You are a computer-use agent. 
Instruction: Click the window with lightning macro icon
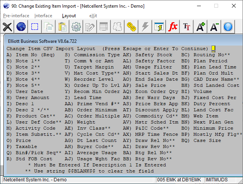159,27
